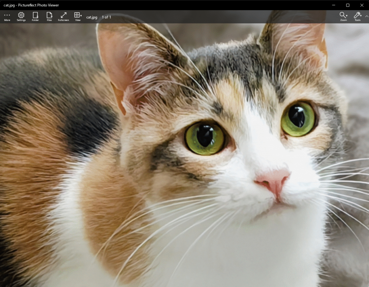Collapse the toolbar with the chevron
This screenshot has height=287, width=369.
(x=366, y=17)
